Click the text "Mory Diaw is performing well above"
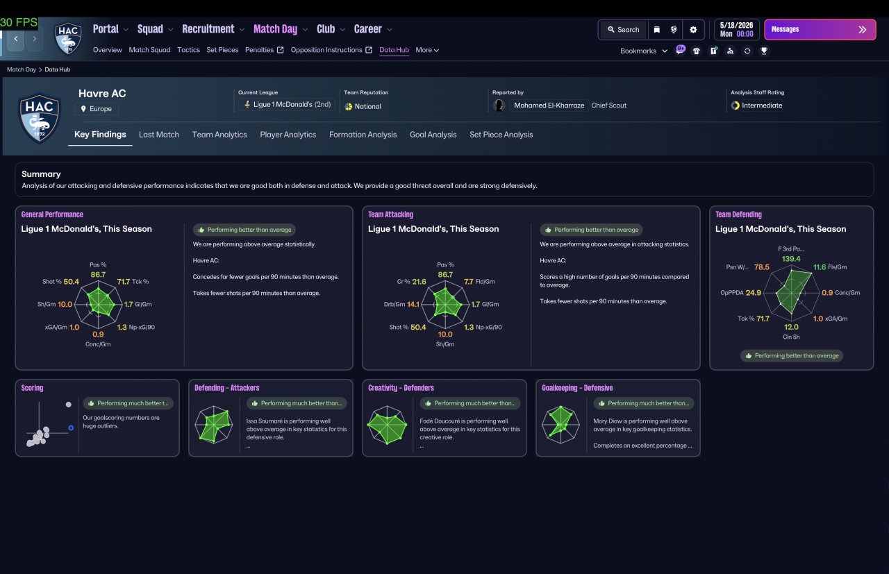The height and width of the screenshot is (574, 889). point(640,421)
